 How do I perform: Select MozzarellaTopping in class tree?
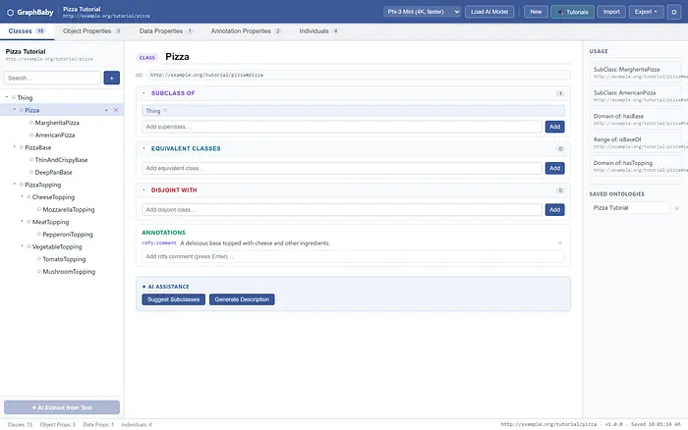click(x=69, y=209)
